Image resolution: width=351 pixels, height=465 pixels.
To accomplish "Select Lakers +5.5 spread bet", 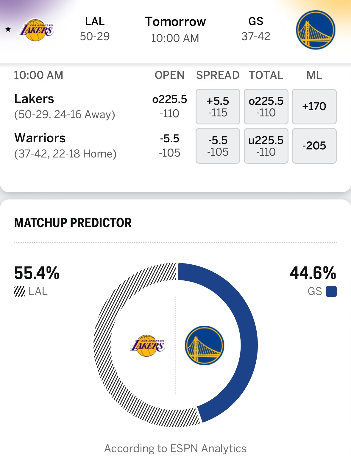I will (x=218, y=107).
